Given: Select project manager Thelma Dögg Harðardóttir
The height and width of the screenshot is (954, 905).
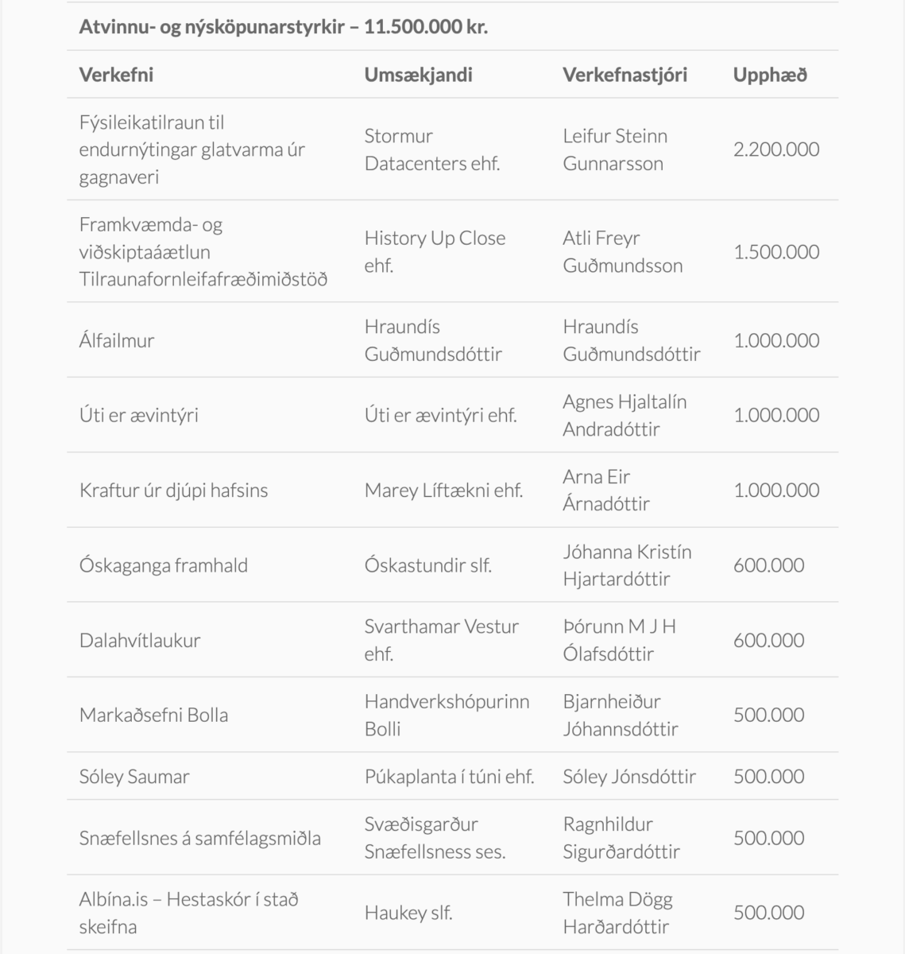Looking at the screenshot, I should [617, 913].
